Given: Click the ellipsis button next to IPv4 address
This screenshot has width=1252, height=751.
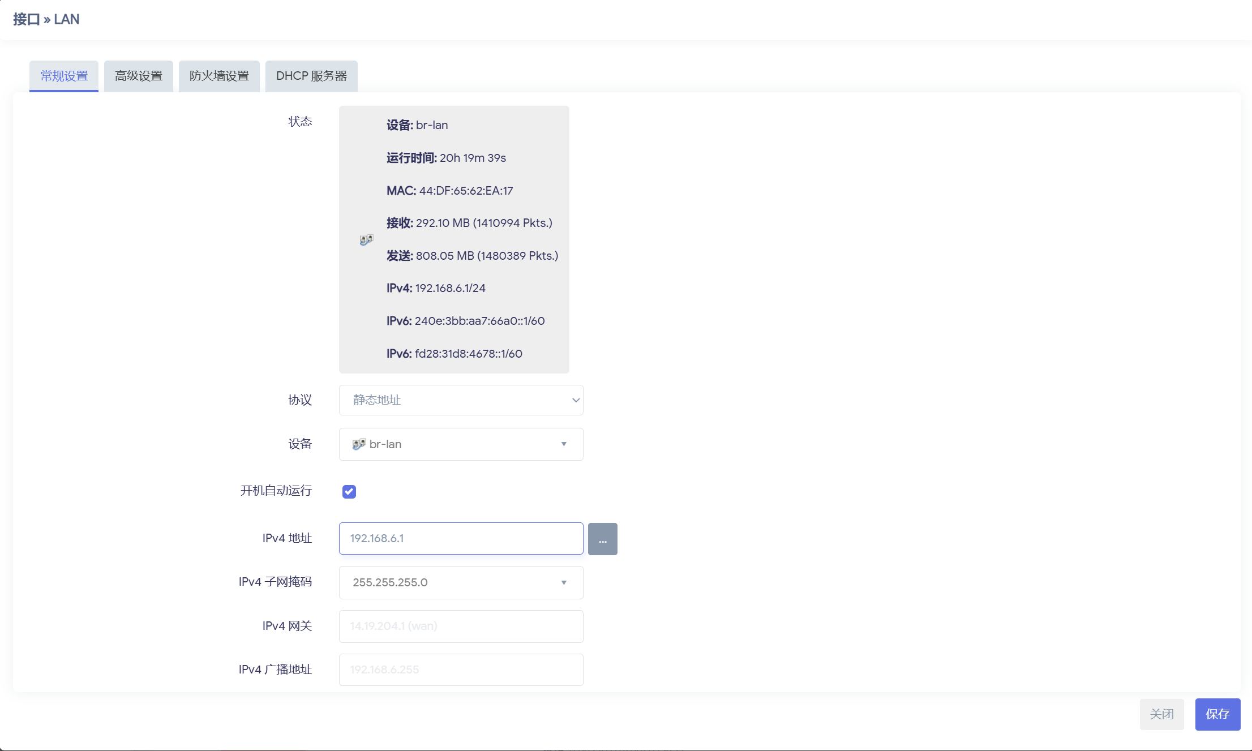Looking at the screenshot, I should 602,539.
